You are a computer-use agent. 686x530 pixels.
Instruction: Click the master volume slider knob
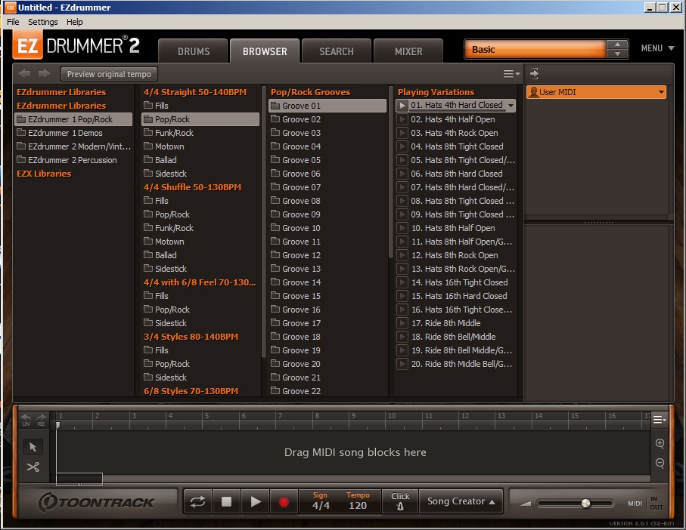pyautogui.click(x=586, y=504)
